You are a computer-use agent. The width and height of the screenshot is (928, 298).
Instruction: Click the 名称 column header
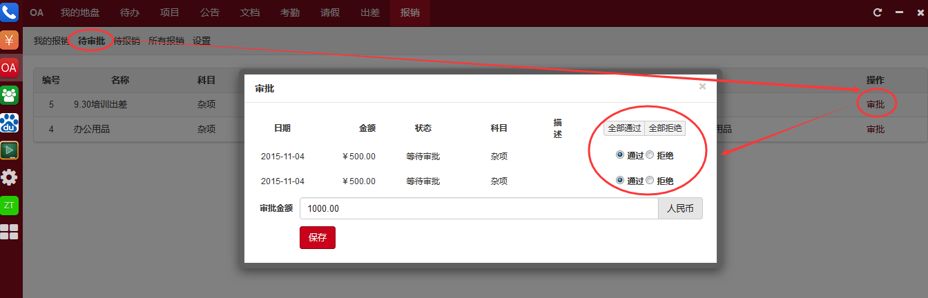coord(120,80)
